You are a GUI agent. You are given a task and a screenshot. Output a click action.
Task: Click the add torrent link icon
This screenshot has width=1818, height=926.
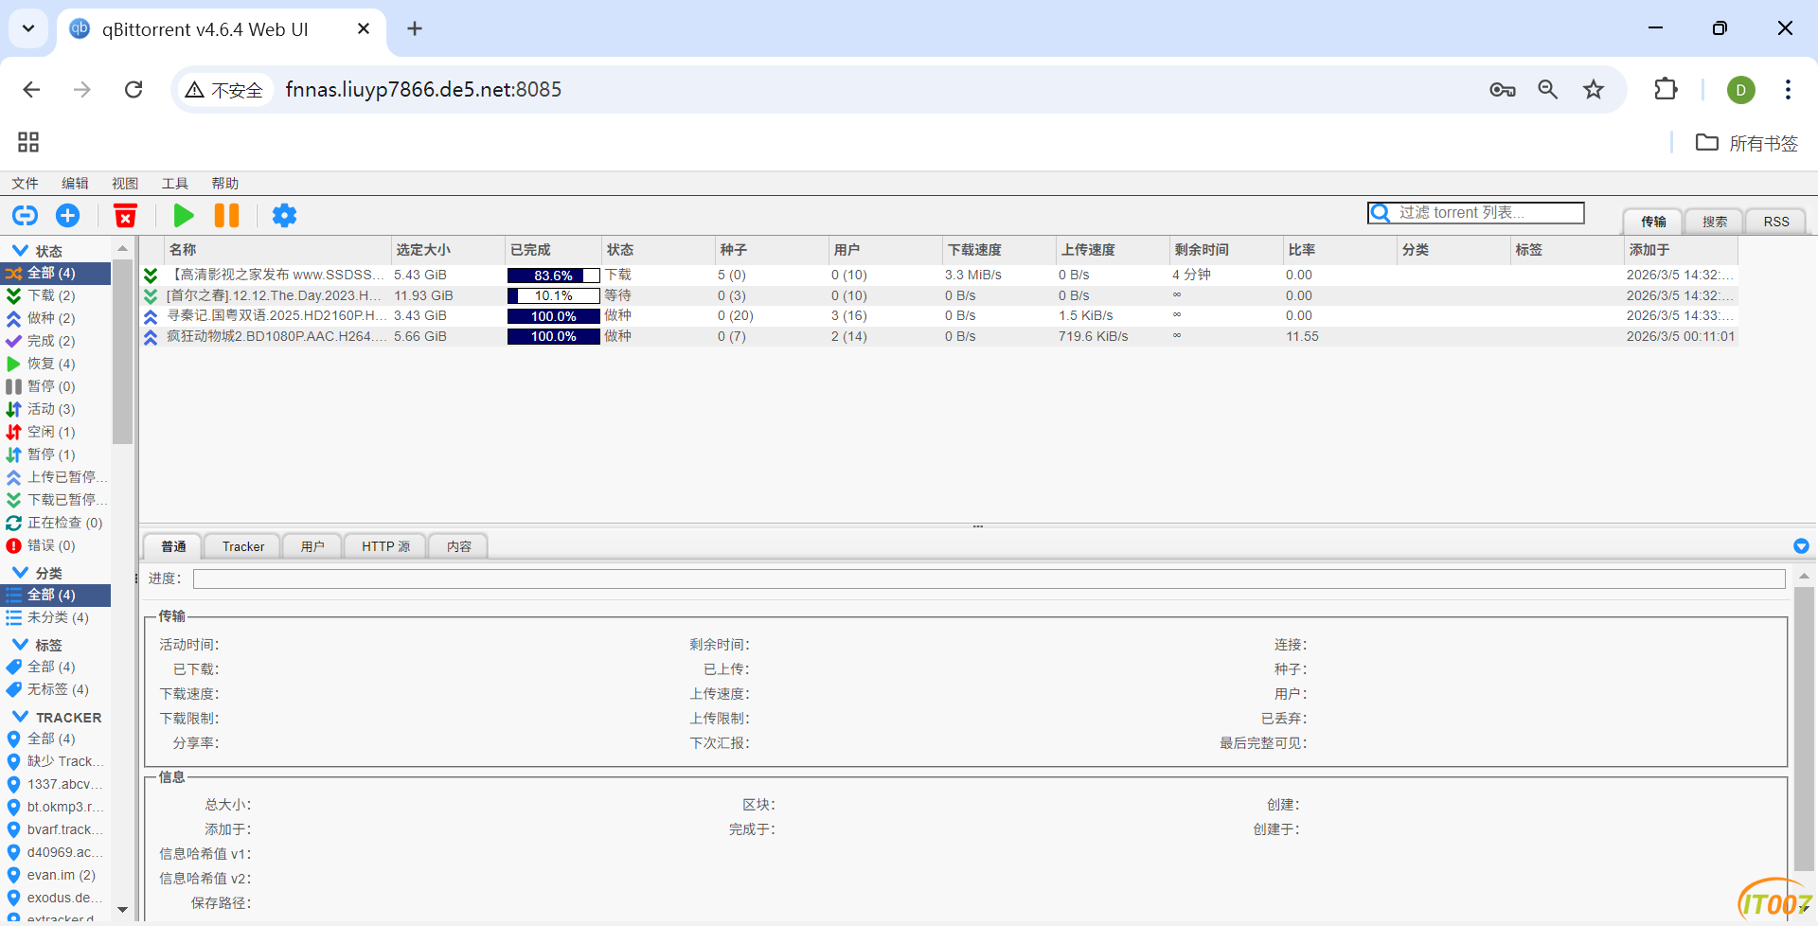click(26, 216)
